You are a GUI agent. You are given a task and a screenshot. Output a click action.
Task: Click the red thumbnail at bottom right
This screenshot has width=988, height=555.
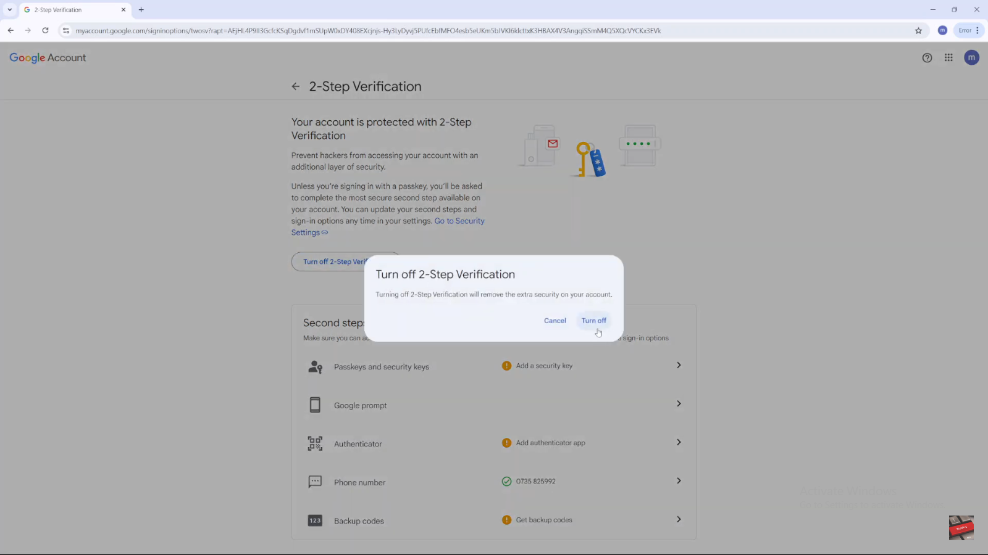pyautogui.click(x=961, y=528)
